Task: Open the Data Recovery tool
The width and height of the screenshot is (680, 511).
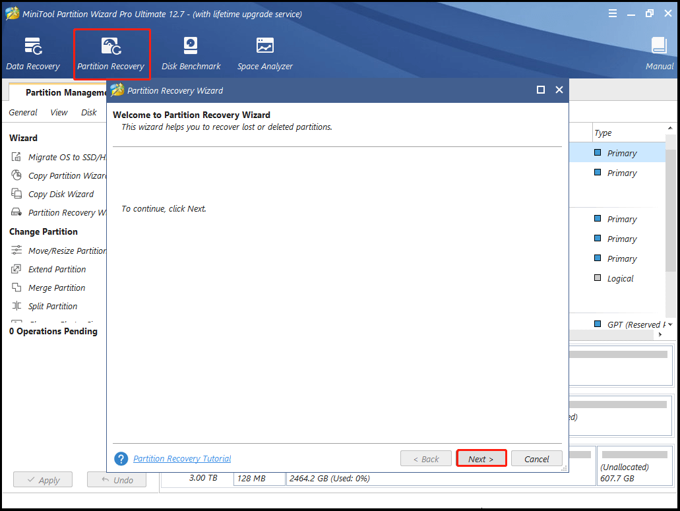Action: 33,54
